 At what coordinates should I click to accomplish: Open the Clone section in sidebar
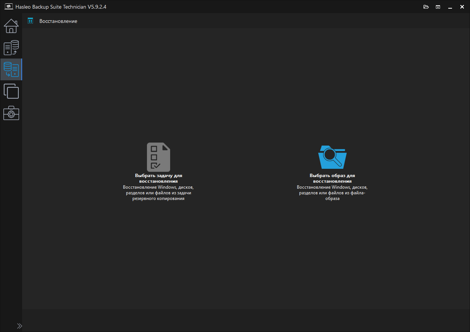(11, 91)
